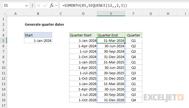Select row 4 header
The height and width of the screenshot is (108, 189).
pyautogui.click(x=3, y=35)
